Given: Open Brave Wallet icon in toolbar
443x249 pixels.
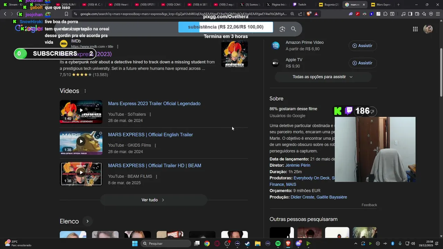Looking at the screenshot, I should click(x=417, y=14).
